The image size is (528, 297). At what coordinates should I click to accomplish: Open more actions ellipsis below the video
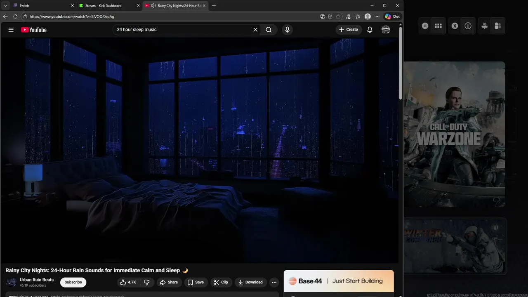tap(274, 282)
